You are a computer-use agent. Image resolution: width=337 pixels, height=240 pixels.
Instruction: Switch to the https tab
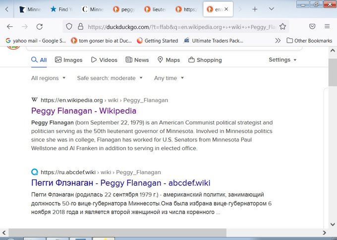(186, 9)
